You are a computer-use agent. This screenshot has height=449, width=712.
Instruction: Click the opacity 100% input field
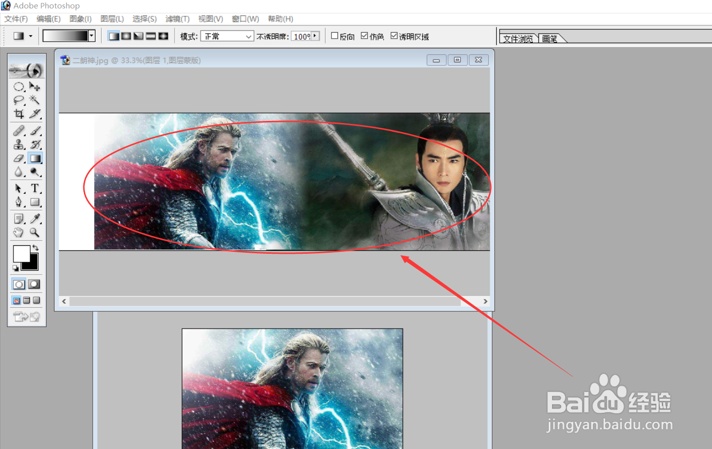point(301,36)
